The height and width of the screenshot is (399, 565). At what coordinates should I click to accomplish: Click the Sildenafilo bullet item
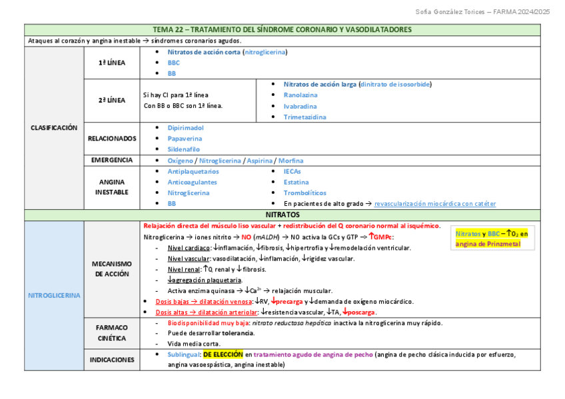184,149
